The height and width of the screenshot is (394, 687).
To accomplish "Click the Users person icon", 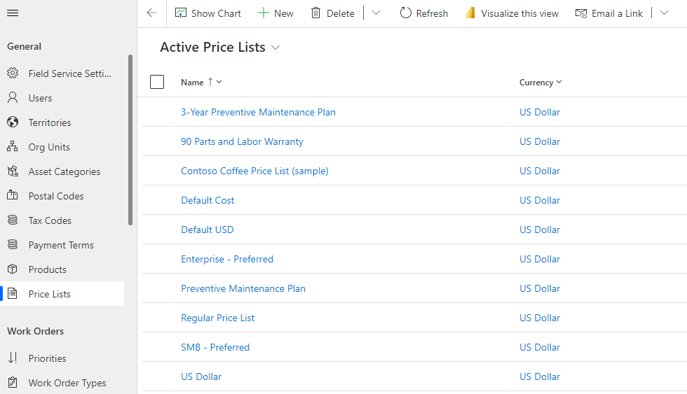I will point(13,97).
